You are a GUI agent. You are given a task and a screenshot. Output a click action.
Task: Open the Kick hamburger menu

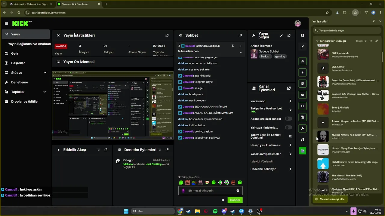6,23
